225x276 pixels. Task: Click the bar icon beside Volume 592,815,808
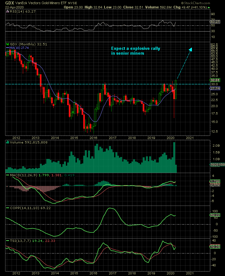tap(8, 142)
